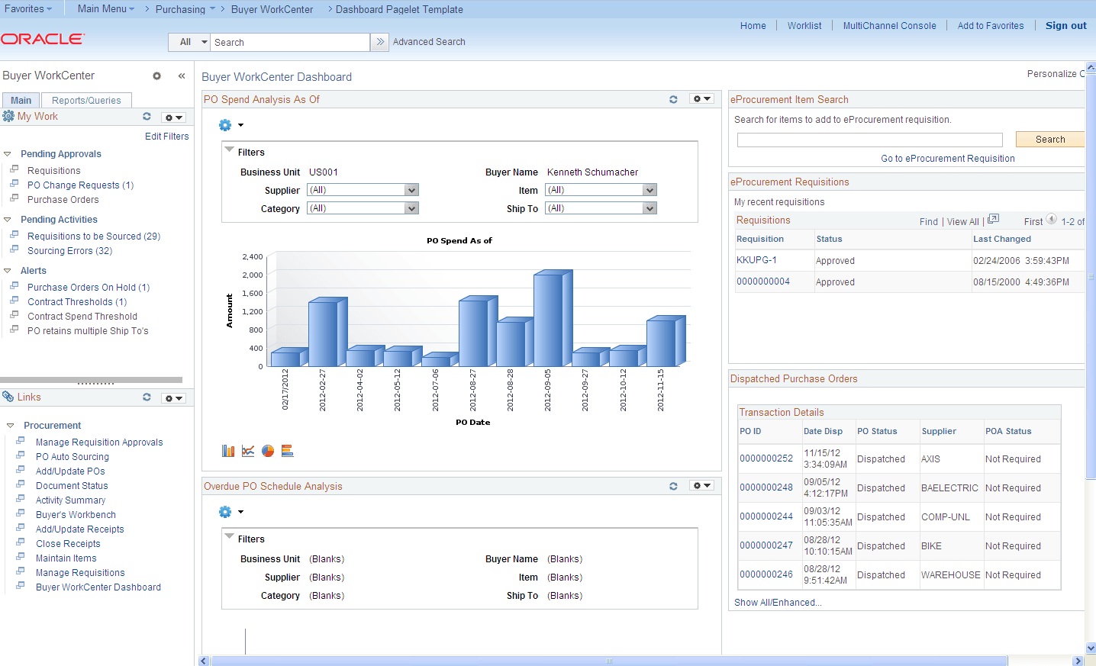Open Buyer WorkCenter settings gear icon

pyautogui.click(x=156, y=76)
